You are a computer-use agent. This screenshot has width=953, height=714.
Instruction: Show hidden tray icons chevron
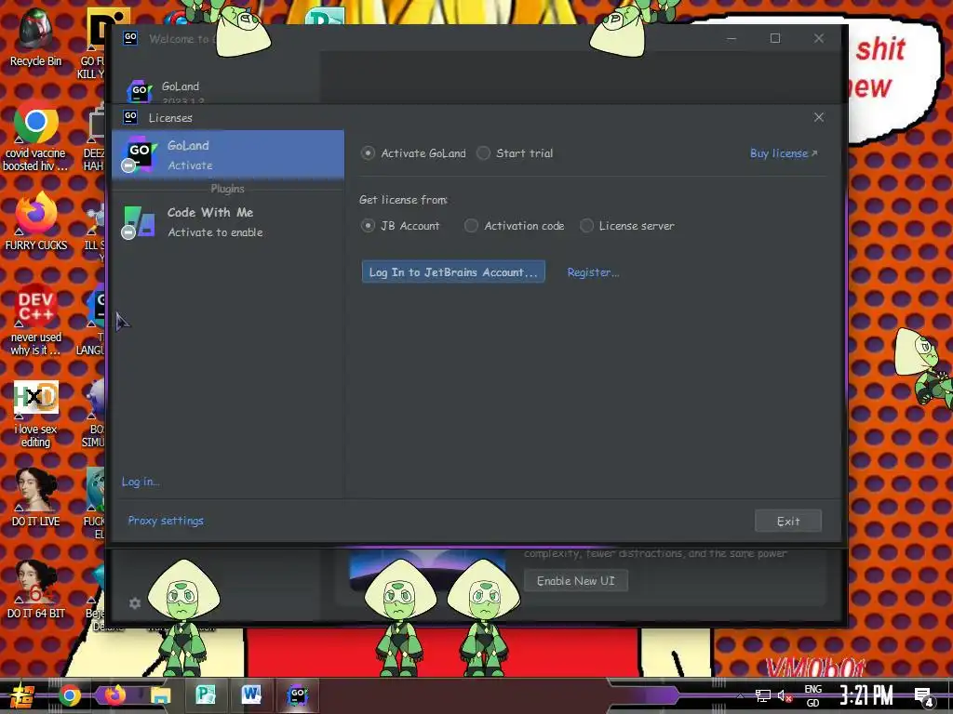[740, 695]
